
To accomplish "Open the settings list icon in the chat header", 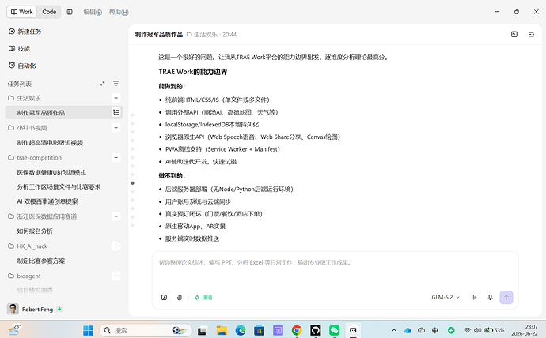I will [531, 34].
